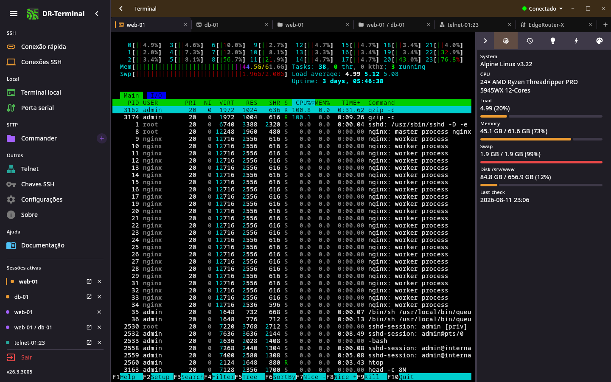Open Chaves SSH
Screen dimensions: 611x382
coord(55,184)
